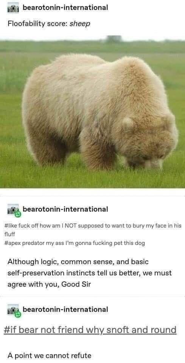Screen dimensions: 185x363
Task: Open the top bearotonin-international username
Action: point(65,8)
